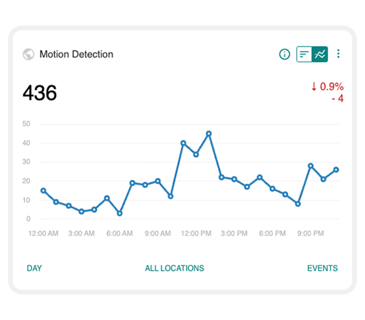The width and height of the screenshot is (365, 320).
Task: Open the ALL LOCATIONS filter
Action: [175, 268]
